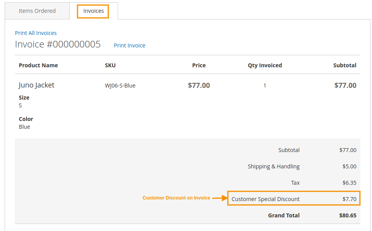Click the $80.65 grand total amount
Image resolution: width=372 pixels, height=231 pixels.
point(348,215)
